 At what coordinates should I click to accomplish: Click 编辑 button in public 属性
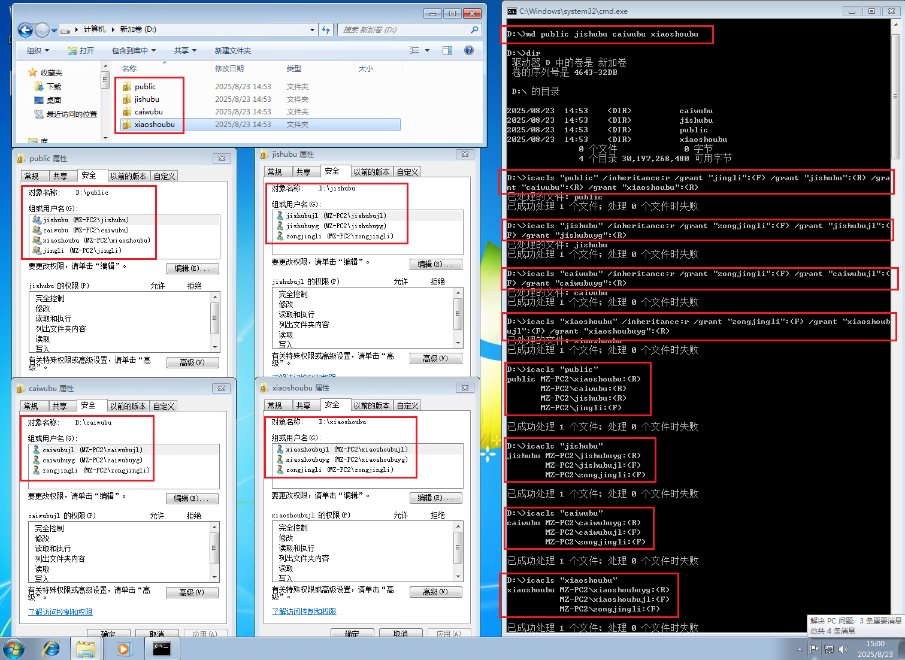192,268
